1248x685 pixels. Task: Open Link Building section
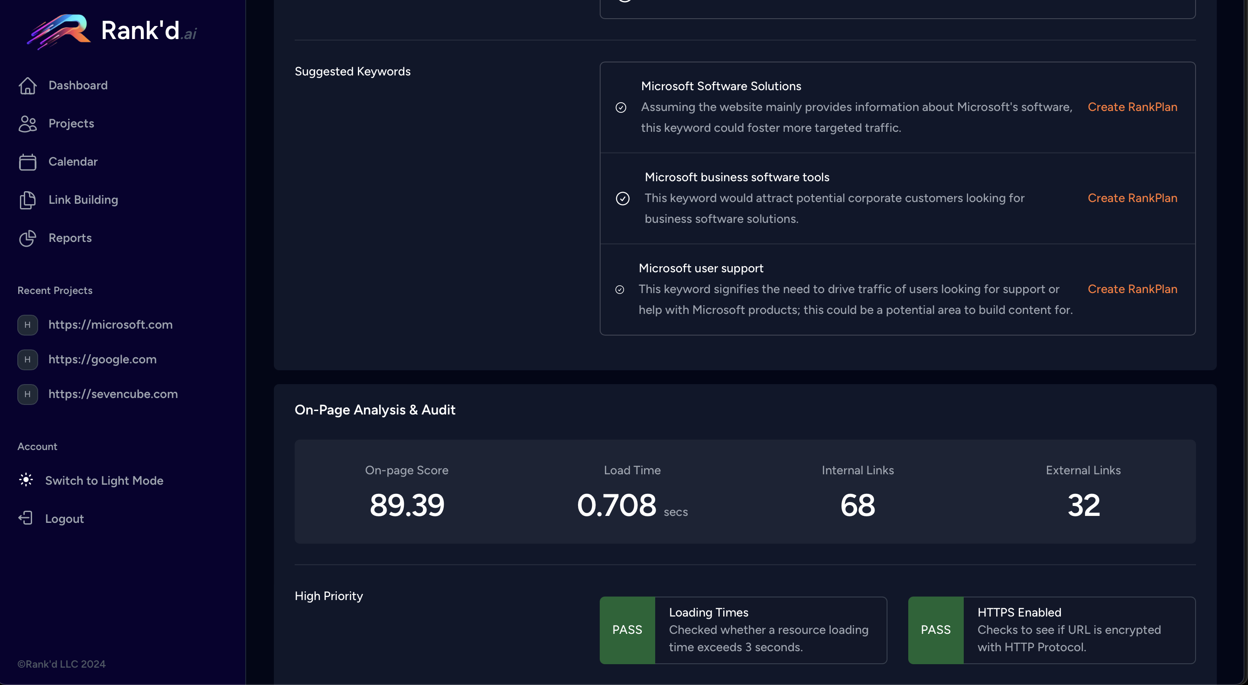tap(83, 200)
